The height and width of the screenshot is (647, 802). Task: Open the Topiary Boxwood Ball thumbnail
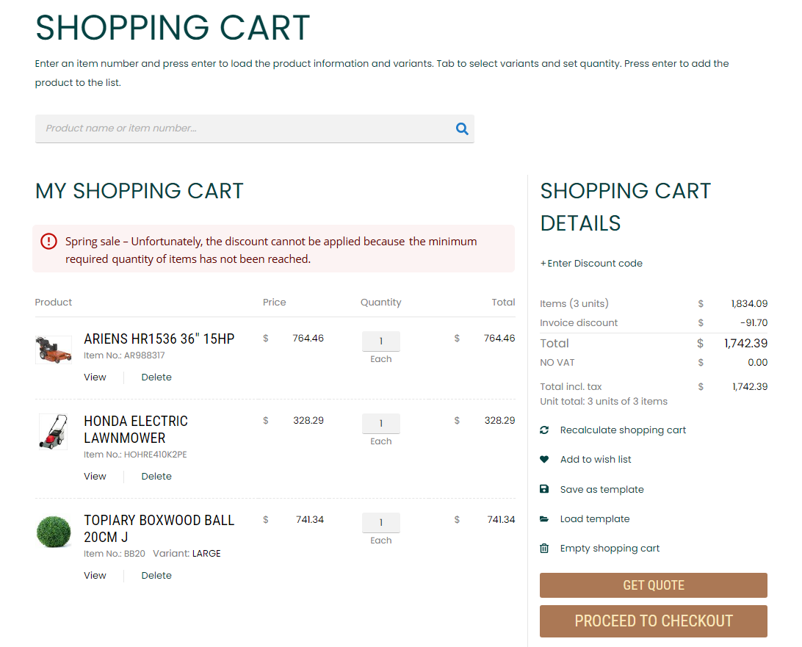(54, 532)
